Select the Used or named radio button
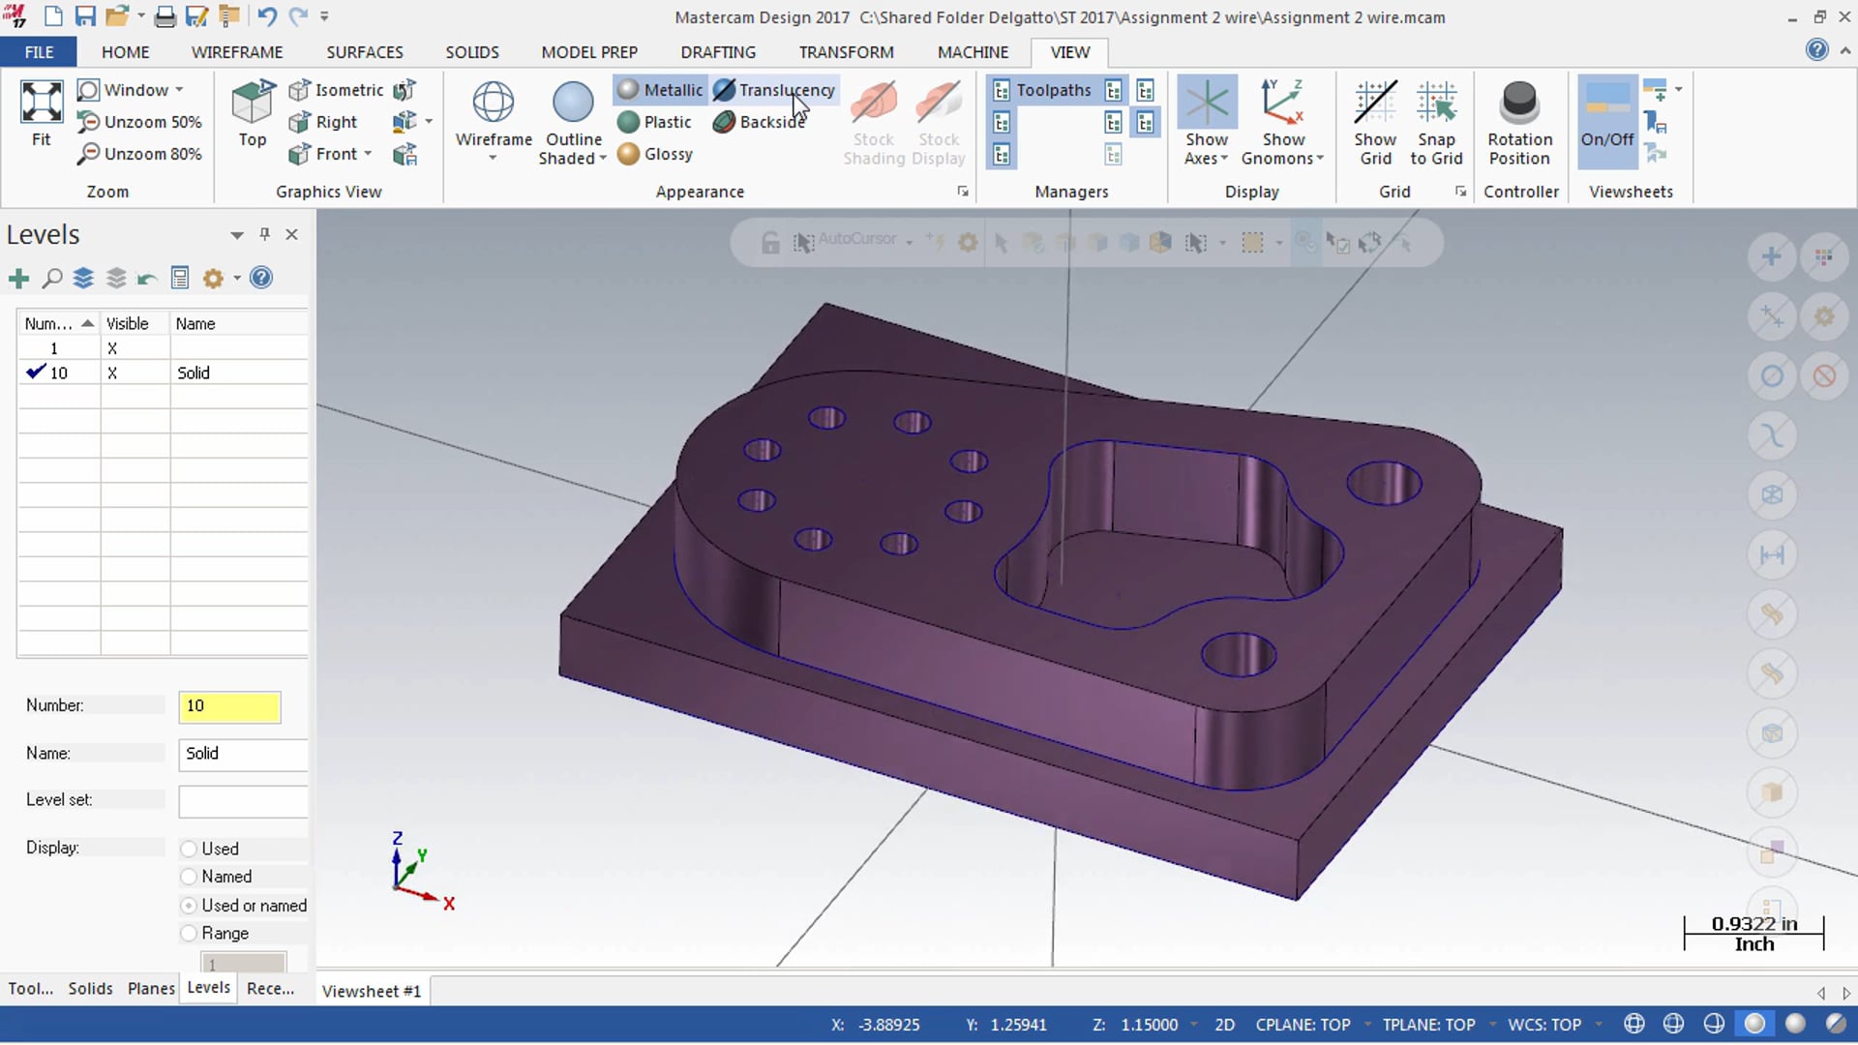The width and height of the screenshot is (1858, 1045). pyautogui.click(x=189, y=905)
